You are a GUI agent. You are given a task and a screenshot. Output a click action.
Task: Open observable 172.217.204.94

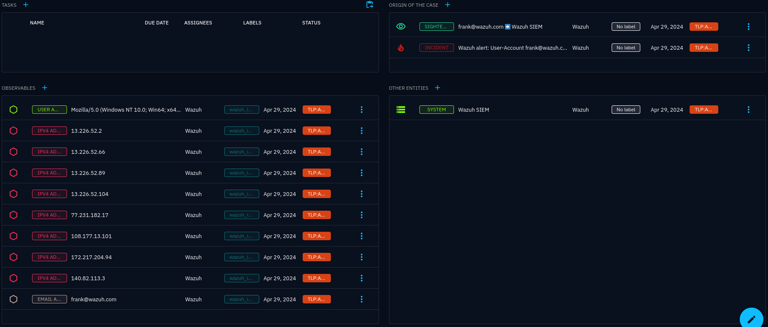91,257
